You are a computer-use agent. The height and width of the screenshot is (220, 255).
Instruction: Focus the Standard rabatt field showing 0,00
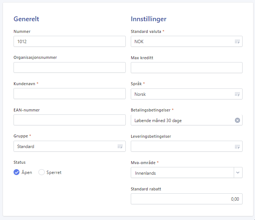point(186,199)
